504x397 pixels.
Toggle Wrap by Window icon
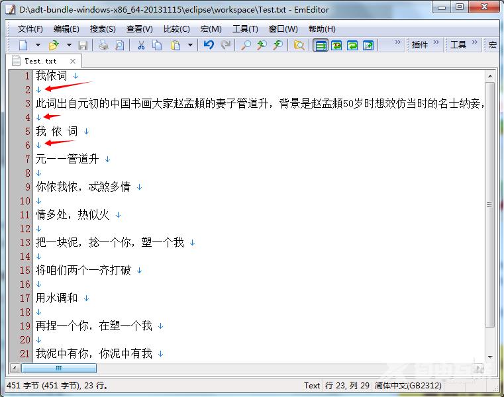click(352, 45)
